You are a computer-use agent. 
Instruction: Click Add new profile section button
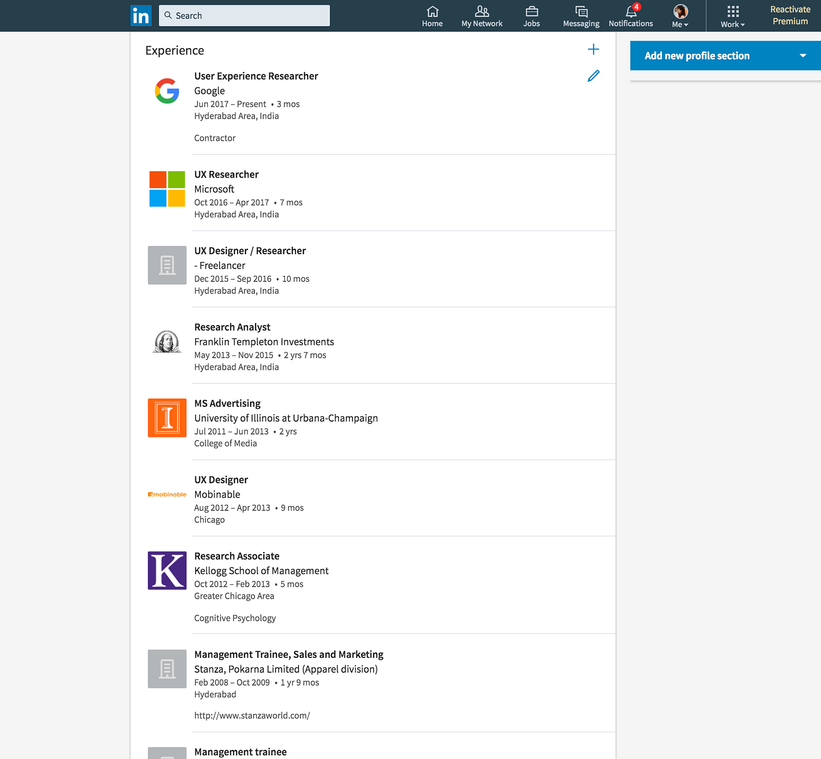(726, 55)
